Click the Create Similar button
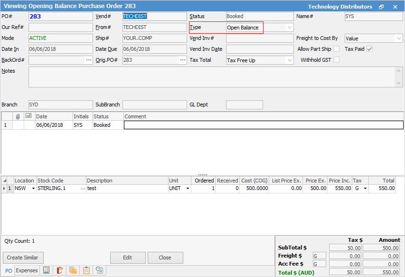The image size is (405, 277). pyautogui.click(x=23, y=258)
